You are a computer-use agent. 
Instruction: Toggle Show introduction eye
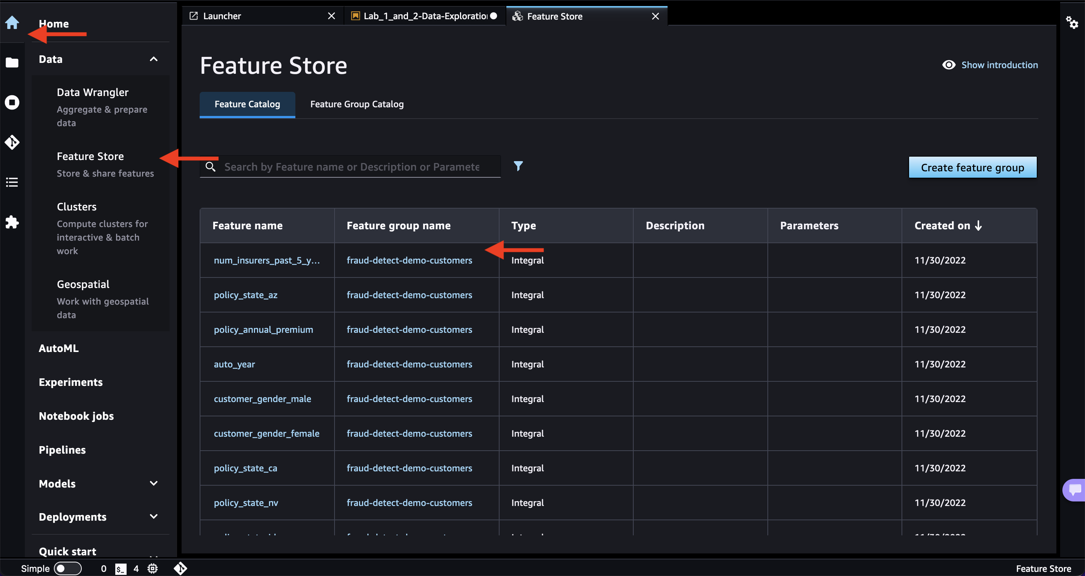[949, 65]
